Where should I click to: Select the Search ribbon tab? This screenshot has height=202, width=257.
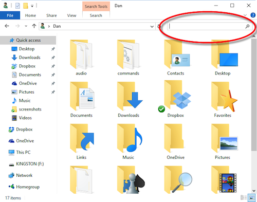coord(96,15)
